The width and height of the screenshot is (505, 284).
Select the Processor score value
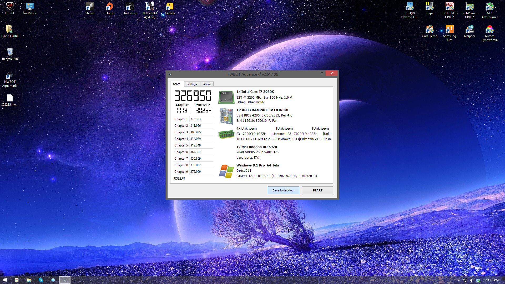203,110
